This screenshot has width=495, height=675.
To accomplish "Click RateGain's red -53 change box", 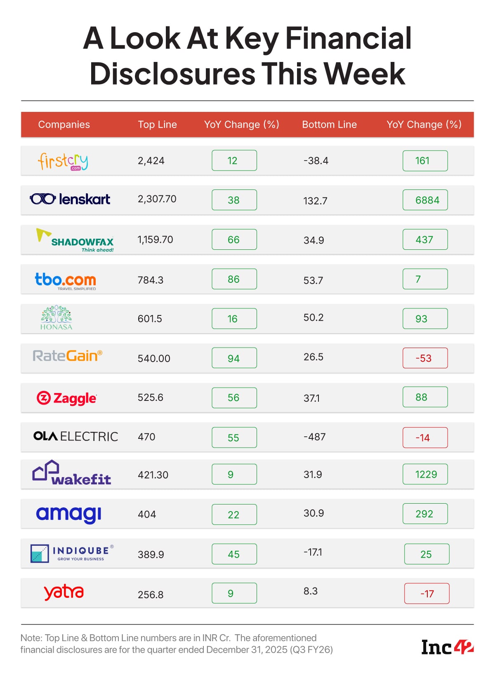I will [425, 358].
